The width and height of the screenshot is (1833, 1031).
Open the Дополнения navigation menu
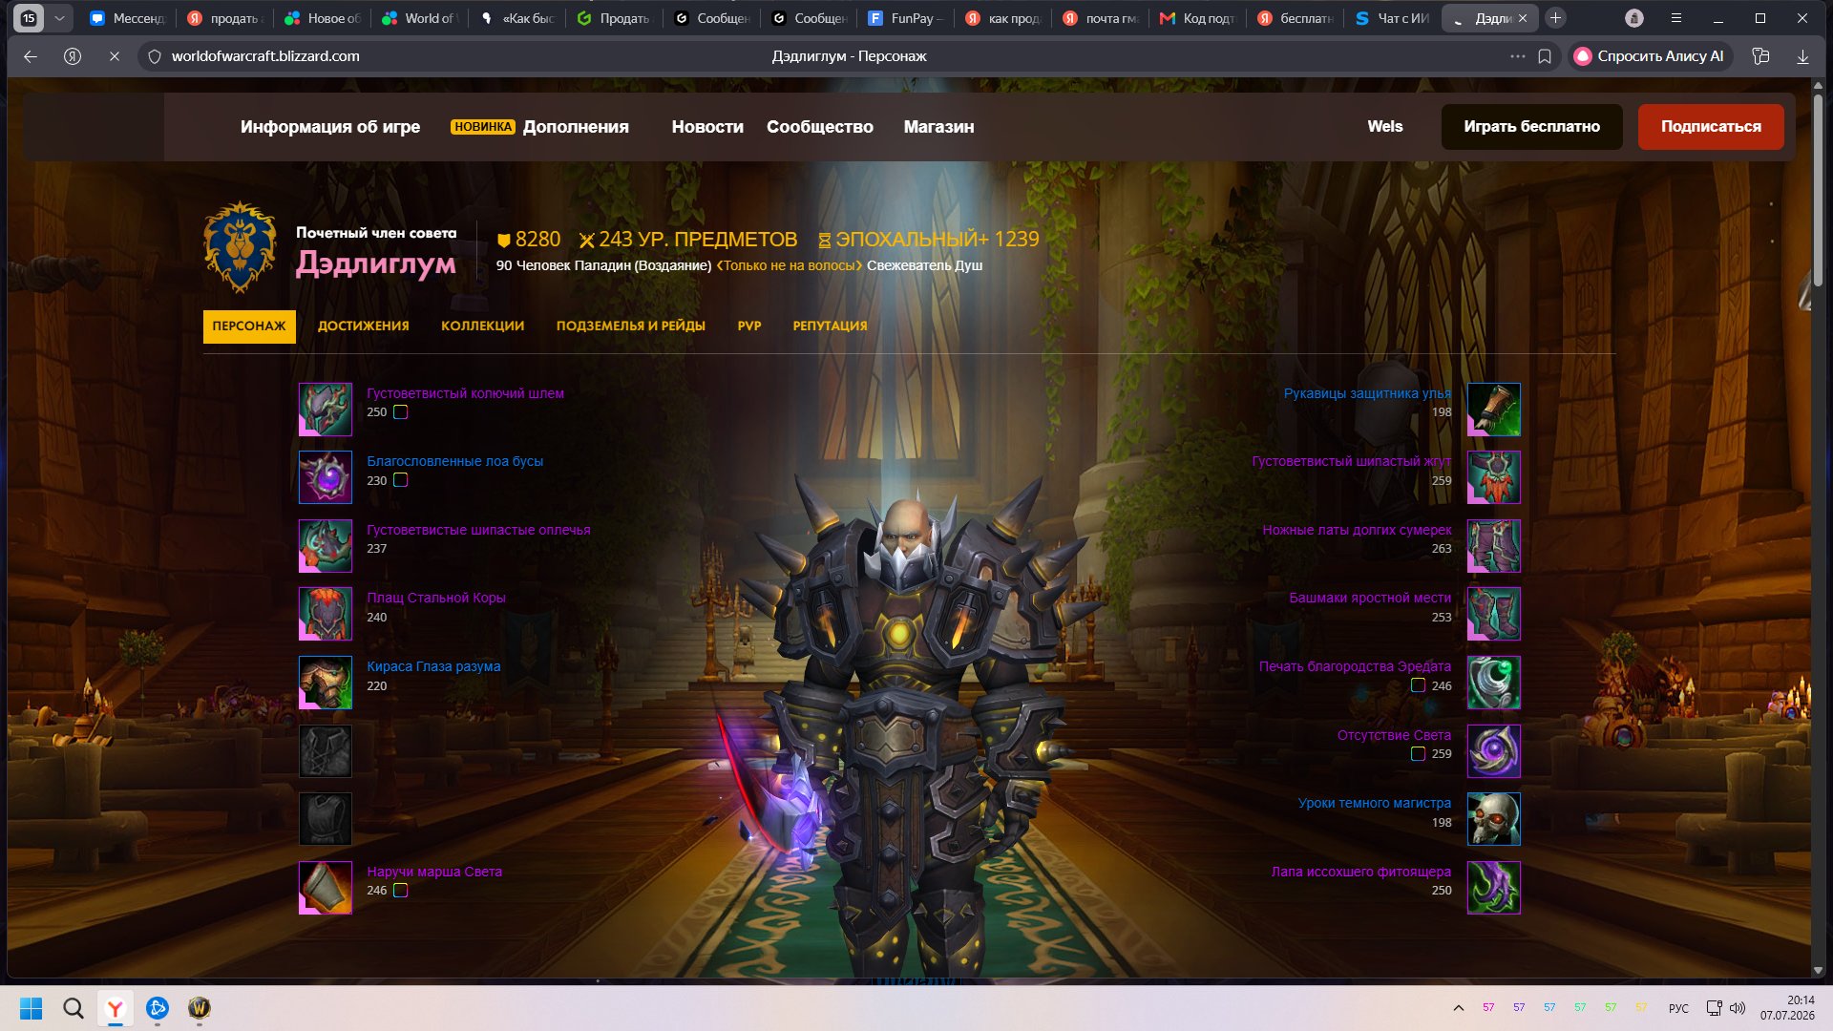(x=576, y=127)
